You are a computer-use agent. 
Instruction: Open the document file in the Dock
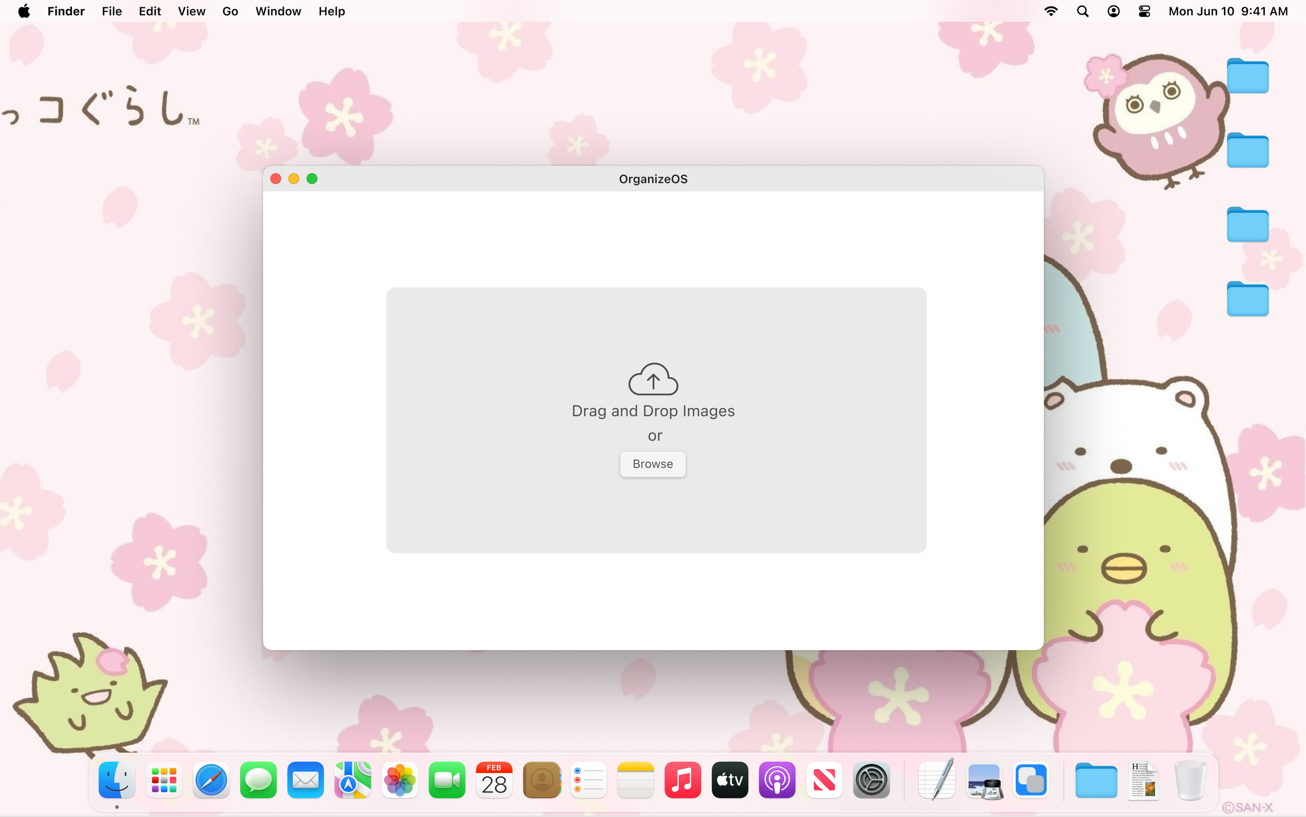(1143, 780)
